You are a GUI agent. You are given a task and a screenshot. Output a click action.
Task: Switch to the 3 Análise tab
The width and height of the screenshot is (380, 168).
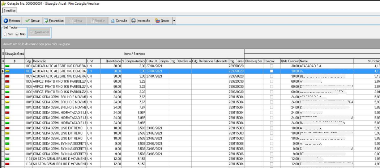coord(9,11)
